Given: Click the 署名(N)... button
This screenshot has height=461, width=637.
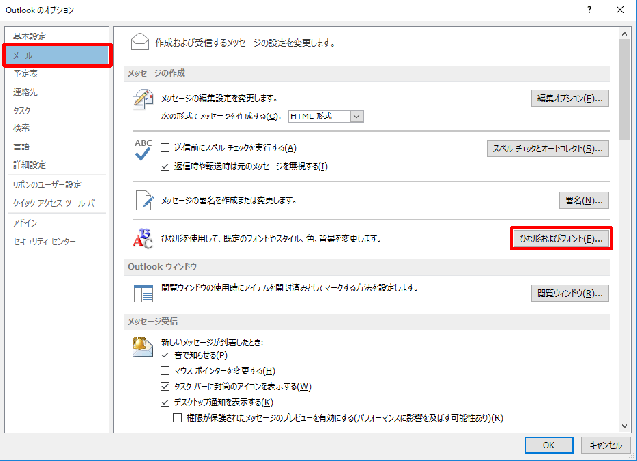Looking at the screenshot, I should point(584,200).
